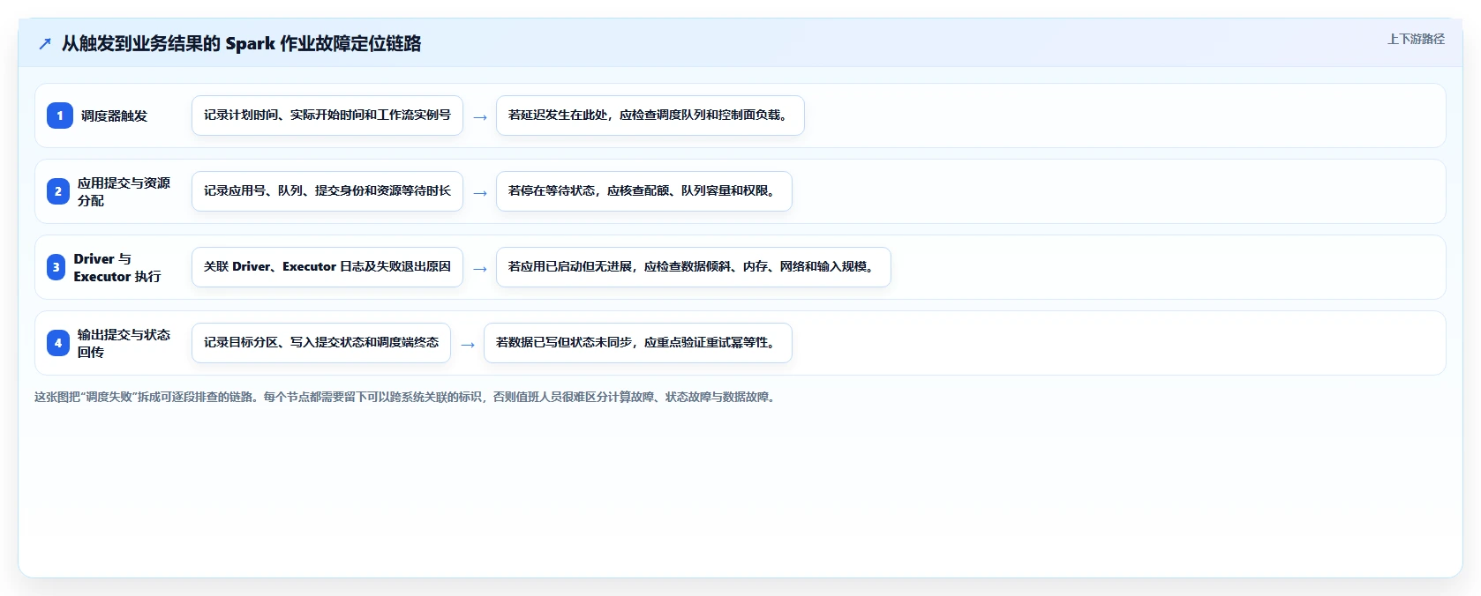Click the step 1 number badge
This screenshot has height=596, width=1481.
tap(60, 115)
